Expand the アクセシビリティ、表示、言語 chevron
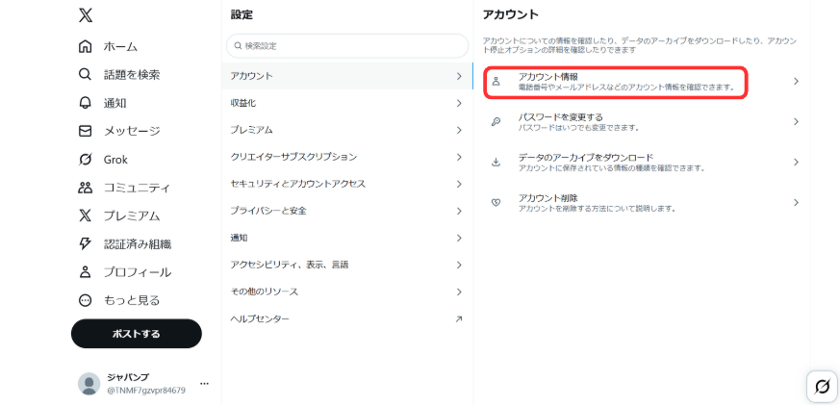Viewport: 840px width, 405px height. 459,265
